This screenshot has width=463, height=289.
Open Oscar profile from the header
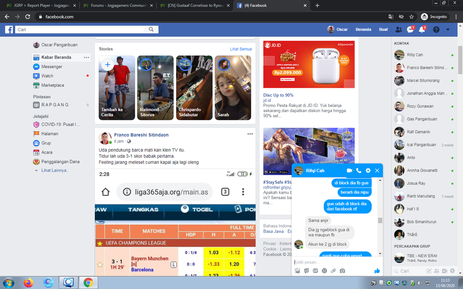(338, 30)
